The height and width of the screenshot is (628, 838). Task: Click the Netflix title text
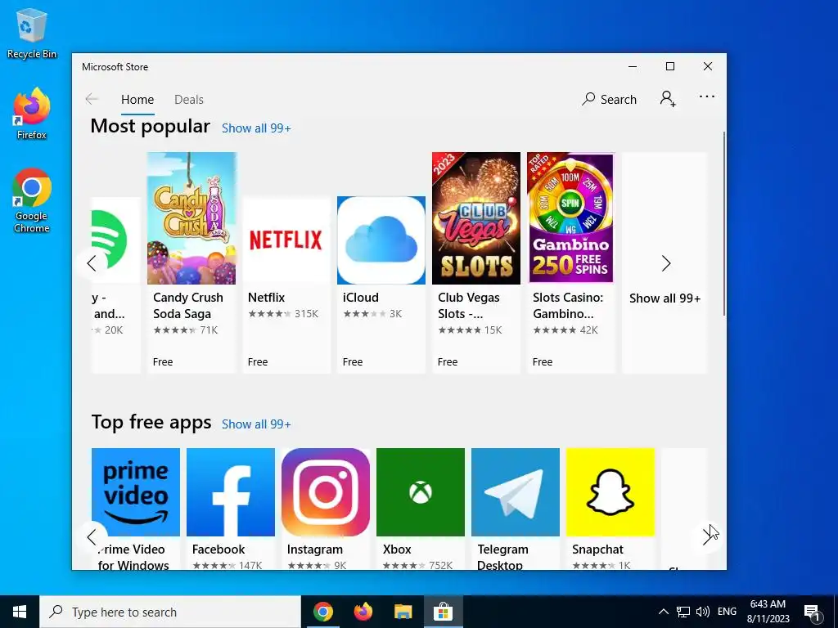click(x=266, y=298)
